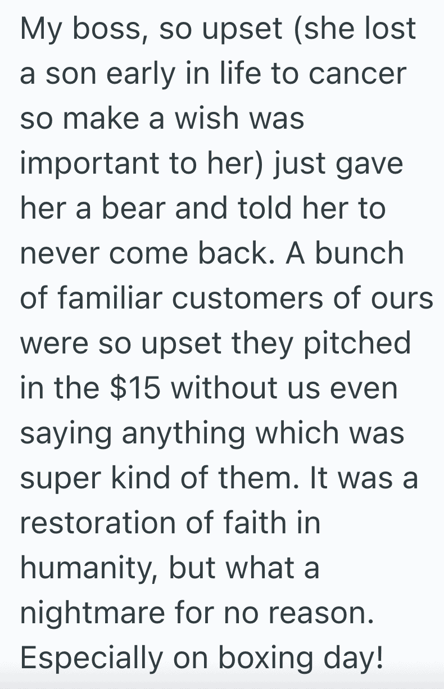Click the word "bear"
Viewport: 444px width, 689px height.
tap(141, 208)
